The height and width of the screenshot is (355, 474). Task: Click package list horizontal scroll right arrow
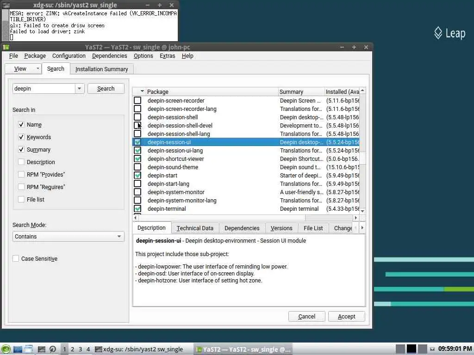[x=356, y=218]
